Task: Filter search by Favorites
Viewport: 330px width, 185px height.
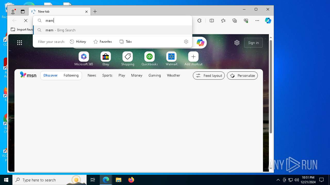Action: (103, 42)
